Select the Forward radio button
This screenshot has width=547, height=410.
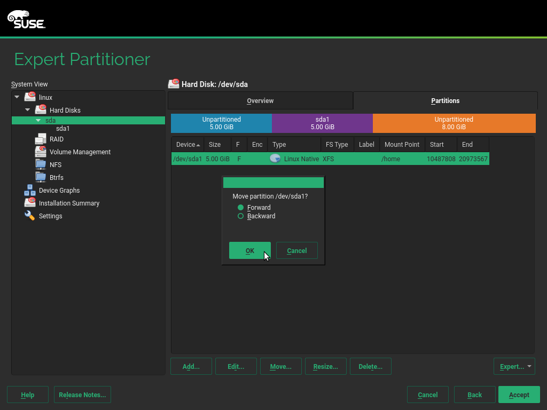click(241, 208)
